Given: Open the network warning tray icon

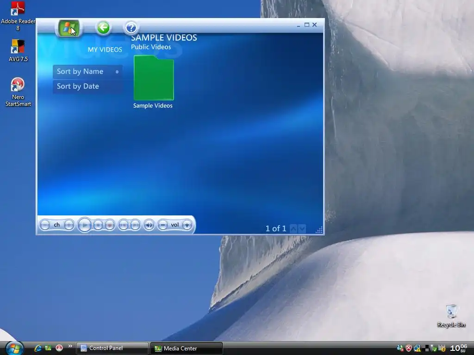Looking at the screenshot, I should [417, 349].
